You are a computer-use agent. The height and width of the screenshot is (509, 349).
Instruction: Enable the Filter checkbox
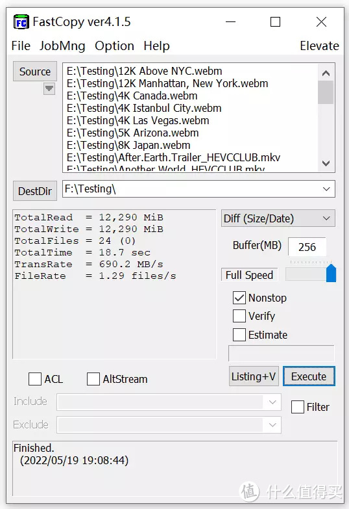pos(298,407)
